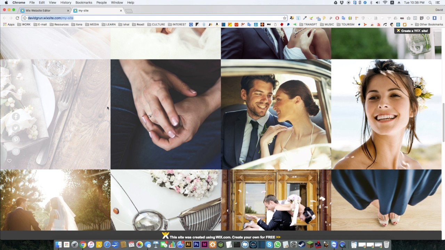Viewport: 445px width, 250px height.
Task: Open Finder from the dock
Action: pyautogui.click(x=58, y=245)
